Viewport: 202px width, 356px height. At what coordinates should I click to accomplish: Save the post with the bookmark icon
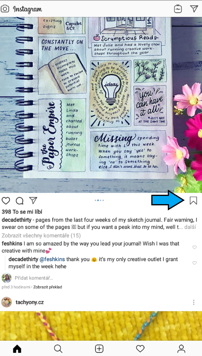[x=193, y=201]
